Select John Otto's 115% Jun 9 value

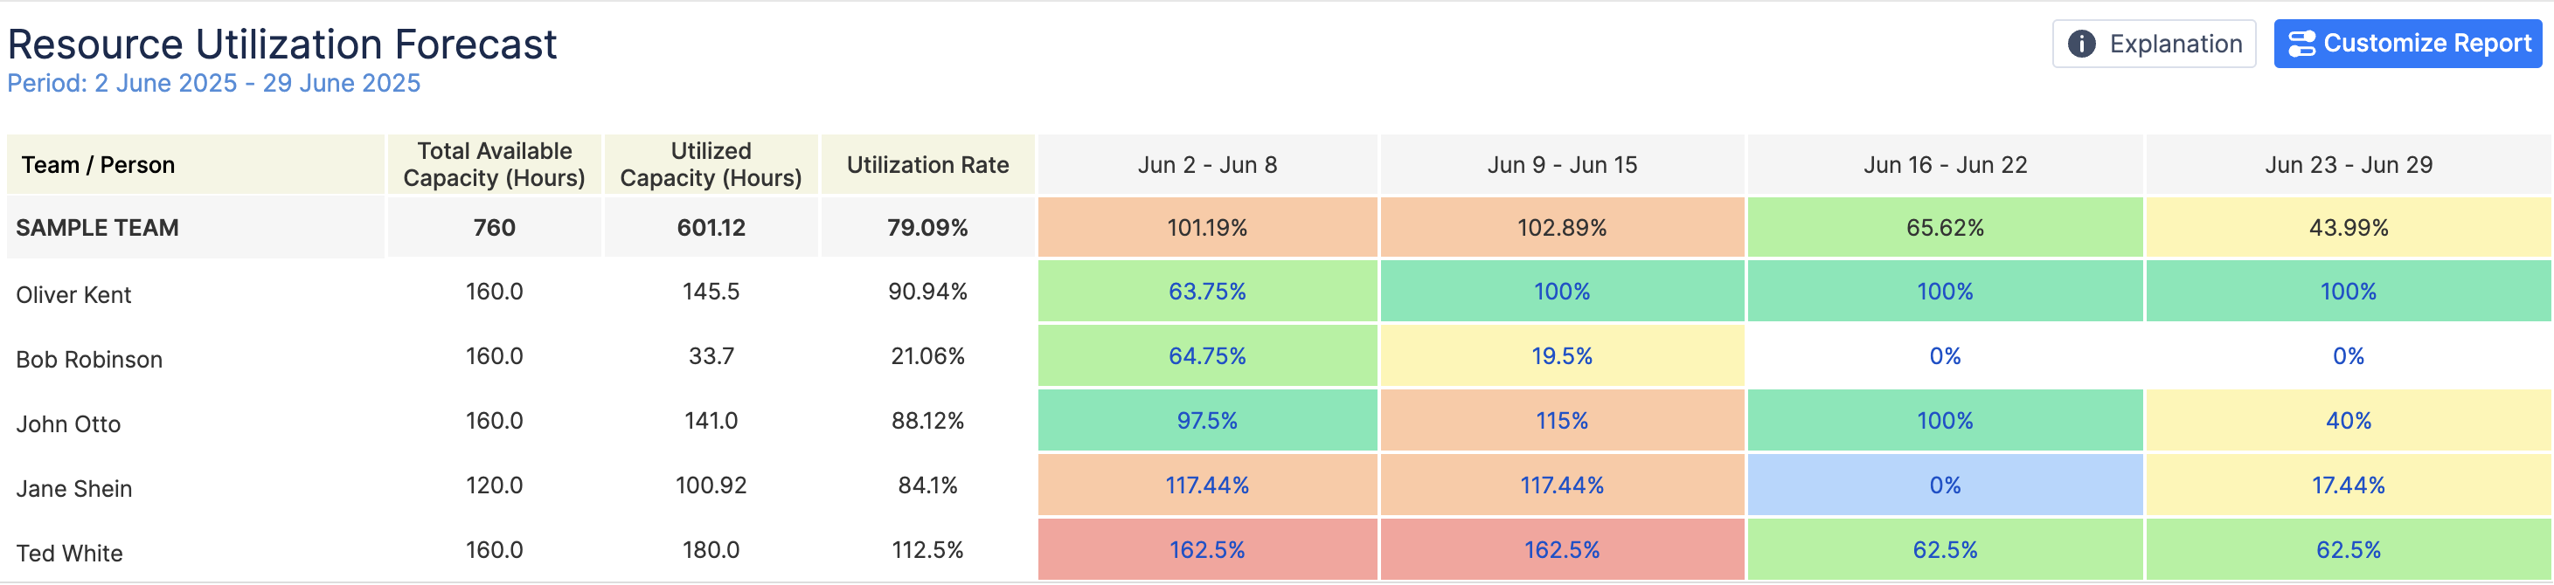click(x=1562, y=421)
